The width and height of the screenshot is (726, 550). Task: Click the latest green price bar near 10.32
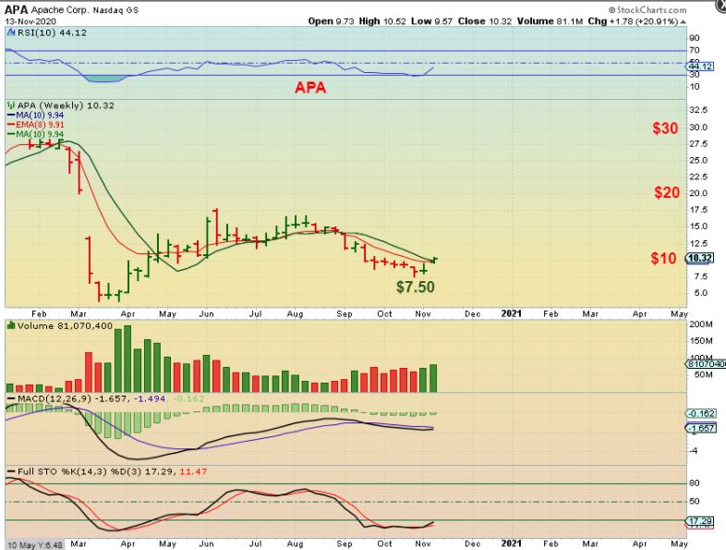click(x=433, y=260)
